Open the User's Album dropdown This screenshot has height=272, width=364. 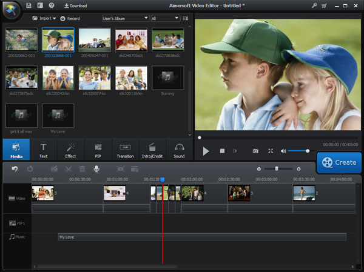pos(125,19)
